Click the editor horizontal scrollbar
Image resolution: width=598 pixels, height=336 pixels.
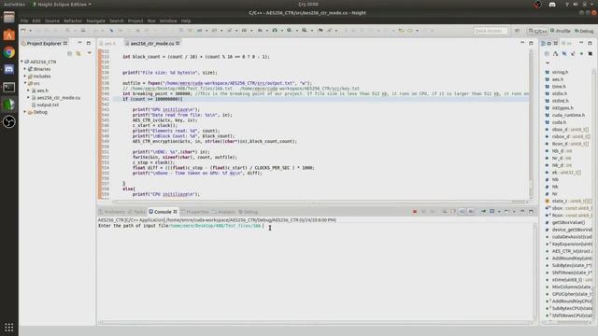point(320,202)
